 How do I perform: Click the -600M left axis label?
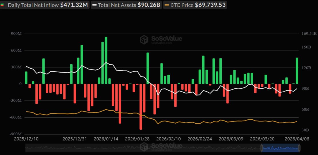(x=16, y=117)
